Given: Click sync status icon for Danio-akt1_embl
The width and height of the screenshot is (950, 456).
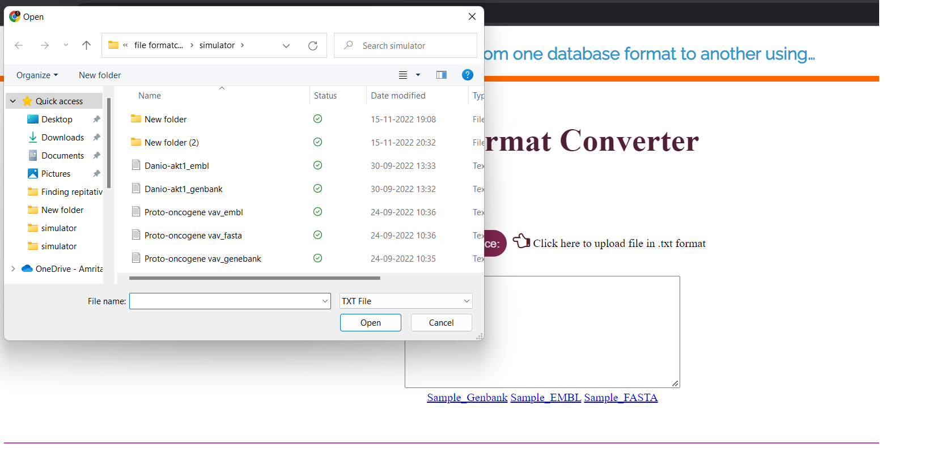Looking at the screenshot, I should [317, 165].
